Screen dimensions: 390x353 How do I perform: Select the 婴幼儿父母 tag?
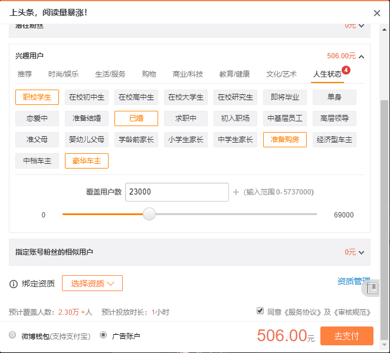[87, 140]
